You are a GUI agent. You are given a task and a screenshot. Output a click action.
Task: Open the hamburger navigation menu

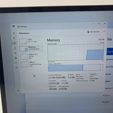14,33
